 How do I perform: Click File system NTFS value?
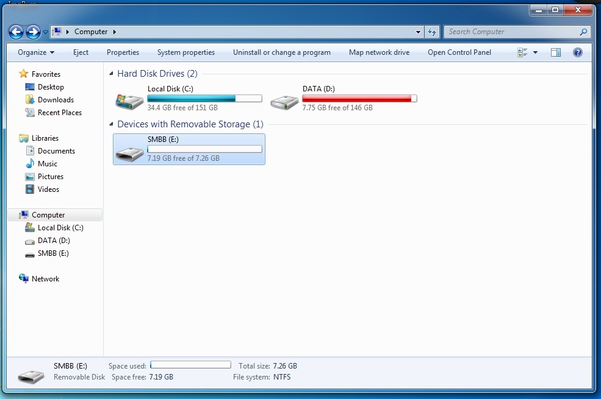point(282,377)
